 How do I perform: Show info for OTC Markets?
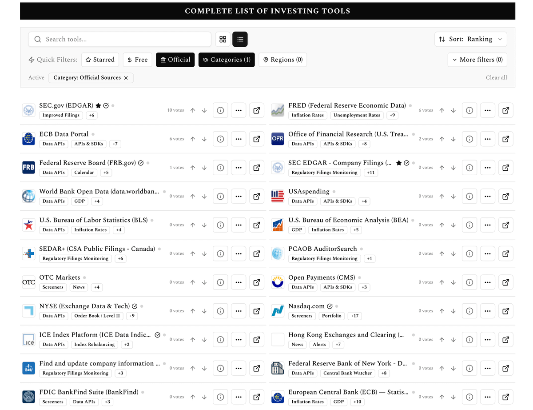[220, 282]
